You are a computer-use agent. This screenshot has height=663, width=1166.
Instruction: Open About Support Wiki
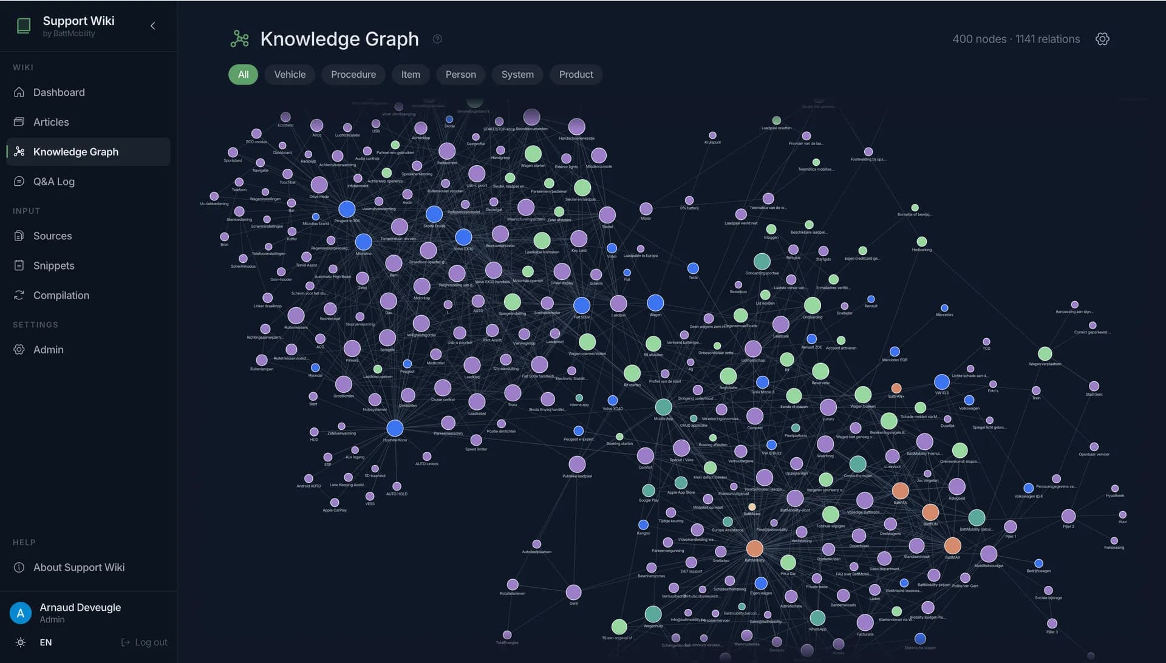pos(89,567)
